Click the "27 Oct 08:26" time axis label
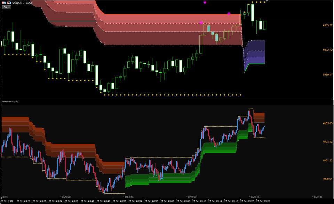This screenshot has height=204, width=334. [23, 201]
